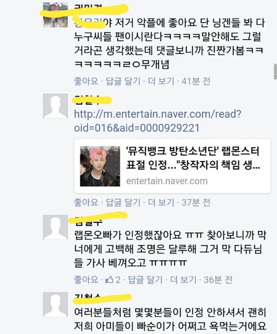Expand 더 보기 on the 37분 전 comment
The image size is (277, 334).
[x=161, y=203]
